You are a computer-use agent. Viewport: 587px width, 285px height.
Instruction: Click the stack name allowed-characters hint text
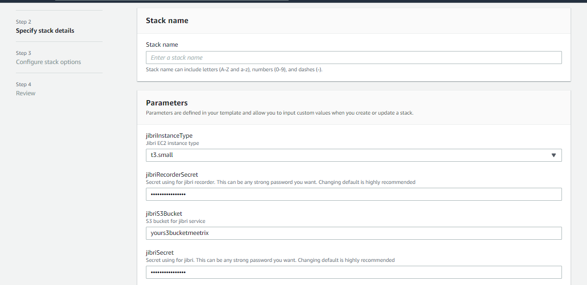(234, 70)
